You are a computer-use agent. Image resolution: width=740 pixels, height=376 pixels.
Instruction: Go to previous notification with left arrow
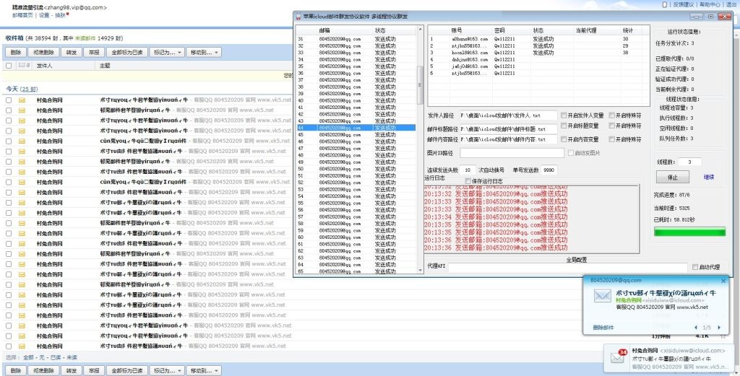click(695, 327)
